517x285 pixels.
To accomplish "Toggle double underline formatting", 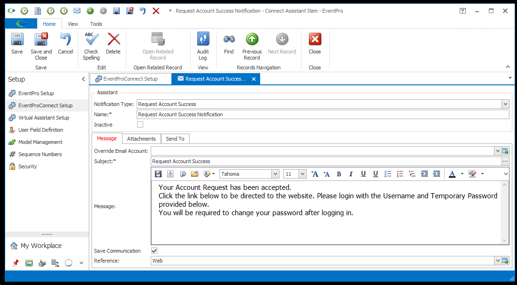I will pyautogui.click(x=375, y=174).
